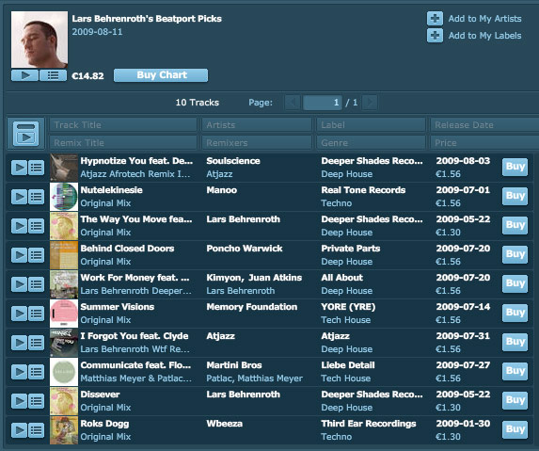Screen dimensions: 539x451
Task: Buy Work For Money track
Action: (515, 283)
